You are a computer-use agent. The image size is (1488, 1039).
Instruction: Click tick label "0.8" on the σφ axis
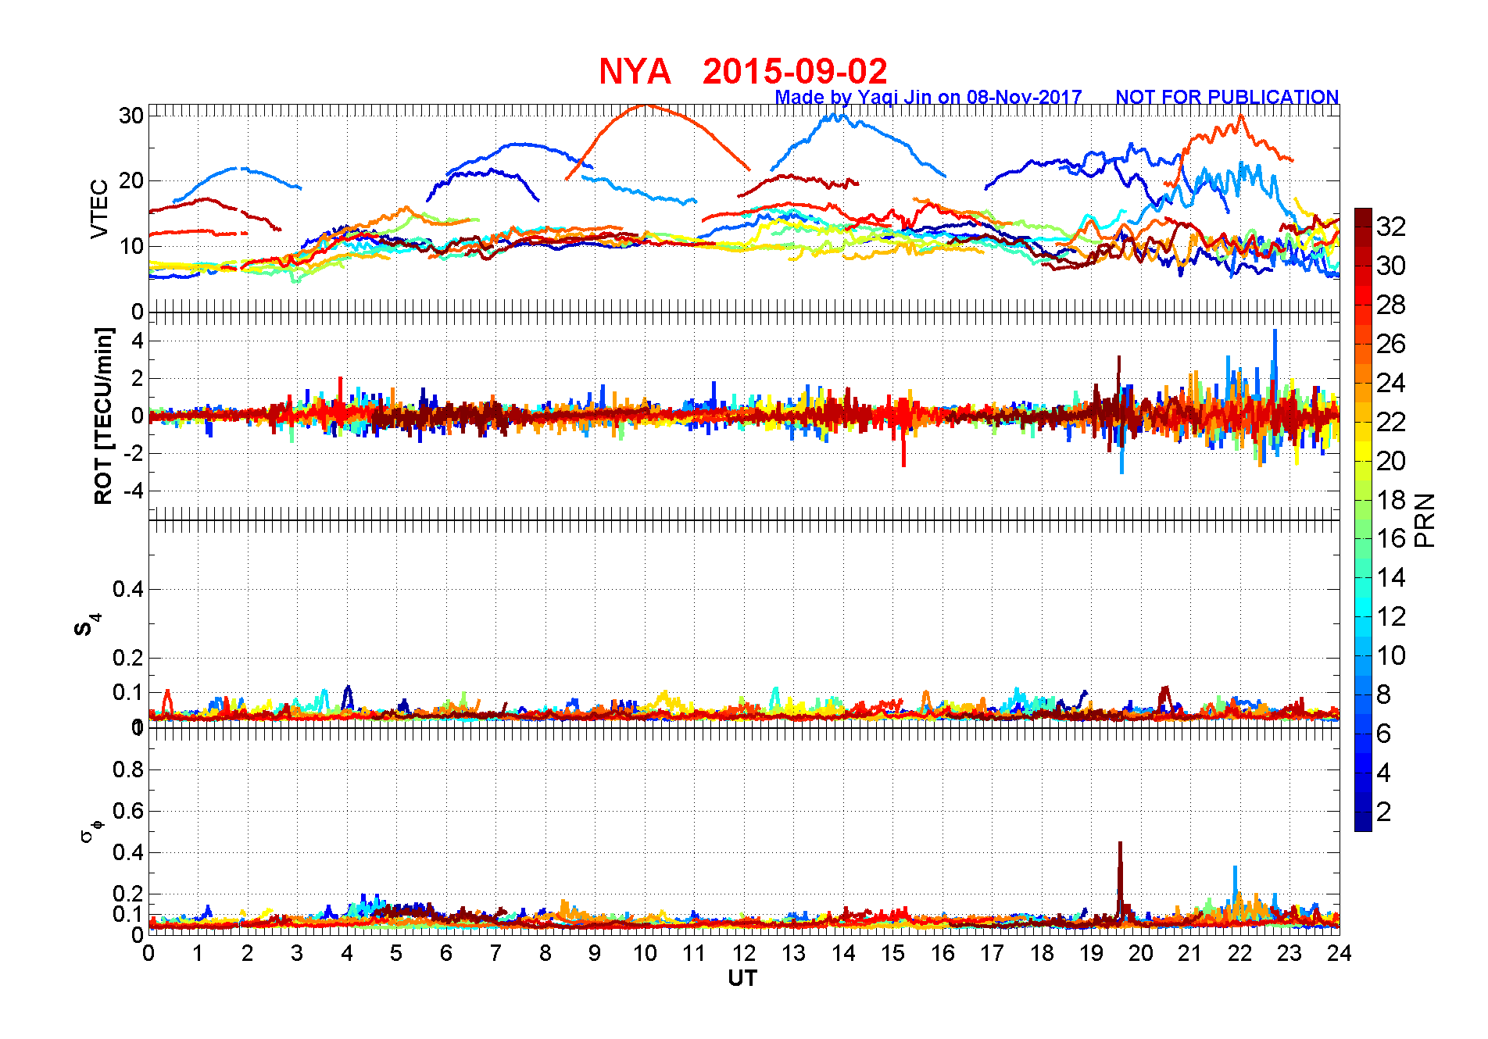pos(128,769)
